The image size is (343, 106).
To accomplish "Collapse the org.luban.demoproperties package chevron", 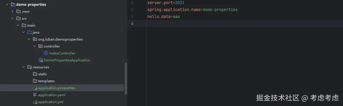I will (x=29, y=39).
